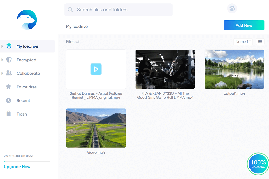269x179 pixels.
Task: Click the My Icedrive breadcrumb
Action: (77, 27)
